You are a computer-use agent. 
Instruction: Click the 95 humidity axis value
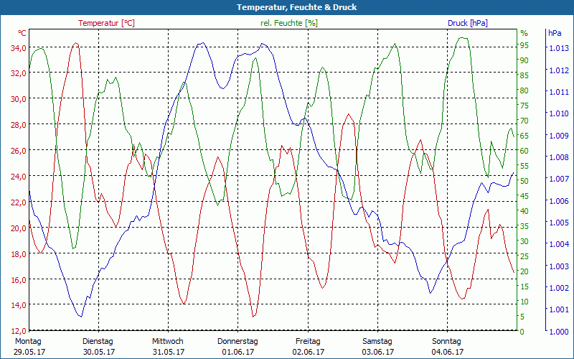pos(524,45)
